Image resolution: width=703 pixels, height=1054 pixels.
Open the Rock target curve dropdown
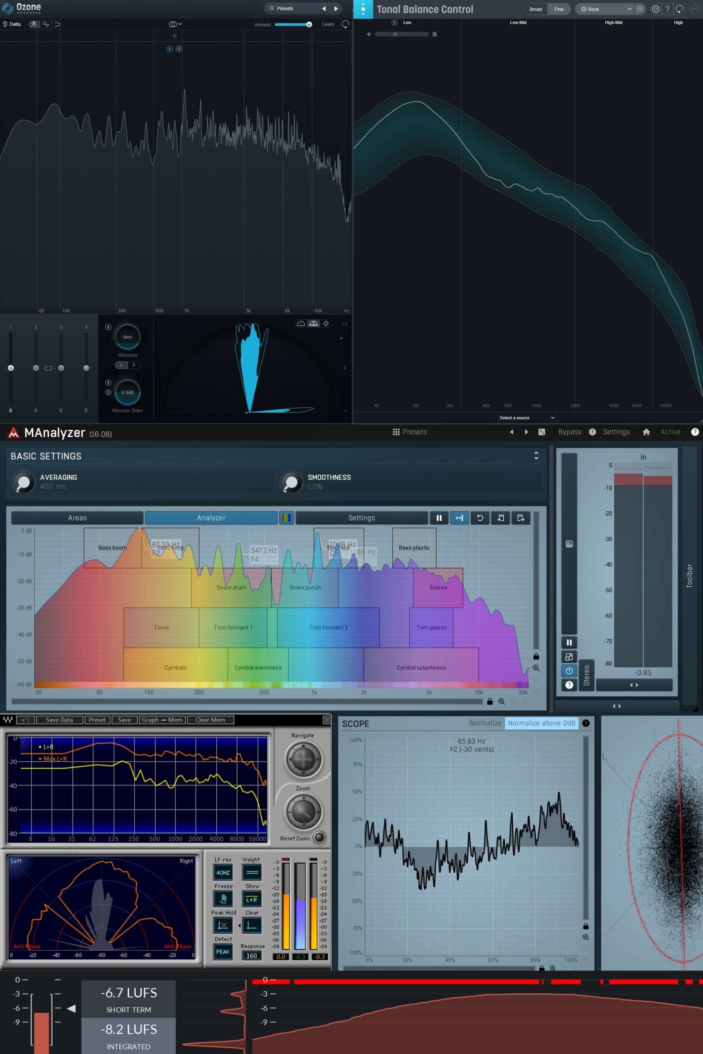pyautogui.click(x=605, y=9)
